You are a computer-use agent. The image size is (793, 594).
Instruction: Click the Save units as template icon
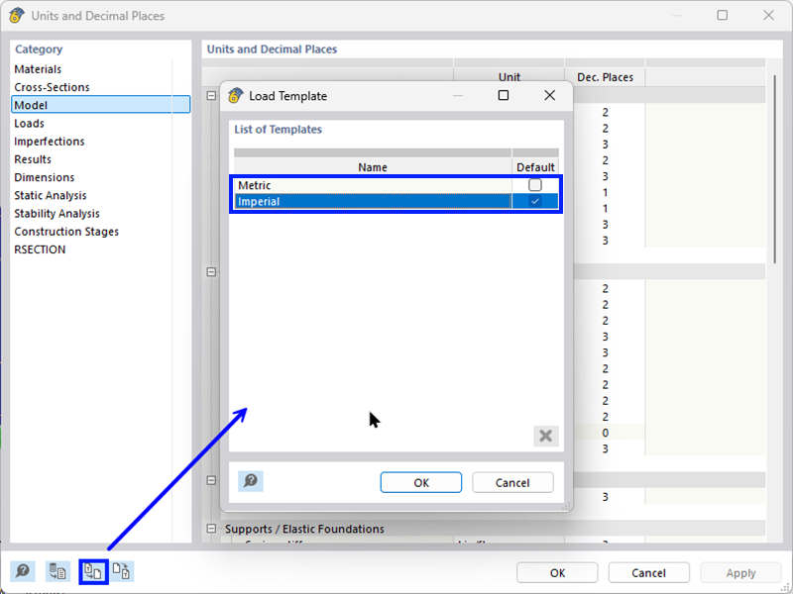(121, 571)
